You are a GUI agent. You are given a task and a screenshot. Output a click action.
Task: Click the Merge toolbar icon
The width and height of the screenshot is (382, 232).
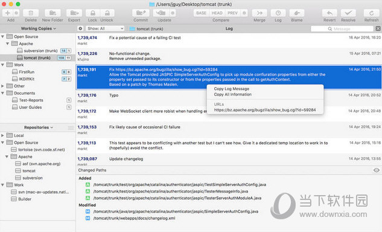pyautogui.click(x=259, y=13)
